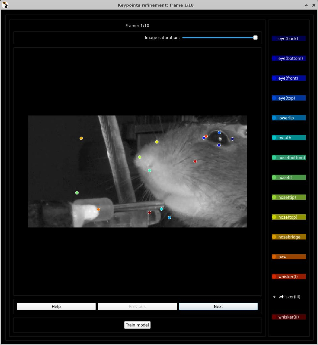Advance to the next frame with Next

pos(218,306)
